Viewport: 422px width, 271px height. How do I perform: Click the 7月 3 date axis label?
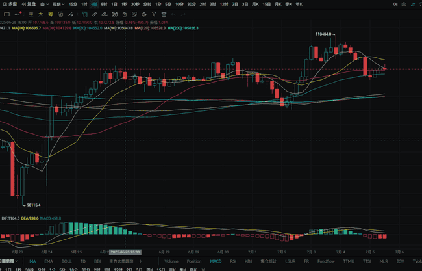tap(309, 251)
